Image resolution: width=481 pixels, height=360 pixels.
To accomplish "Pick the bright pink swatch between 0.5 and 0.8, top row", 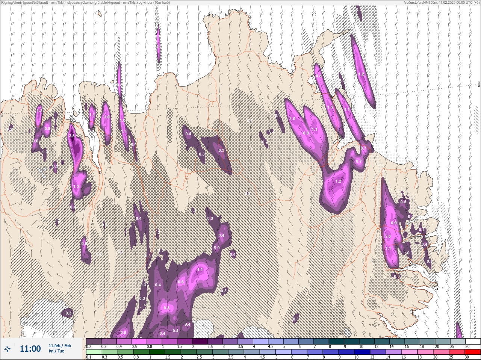I will click(x=140, y=341).
